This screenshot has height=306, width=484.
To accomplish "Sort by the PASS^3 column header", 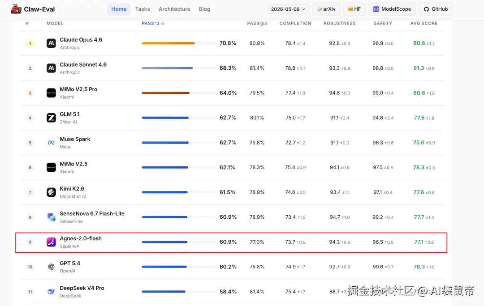I will (153, 23).
